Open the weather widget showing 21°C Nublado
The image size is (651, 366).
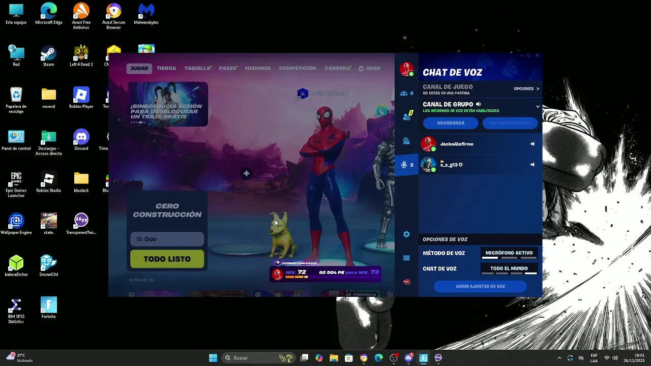pyautogui.click(x=19, y=358)
